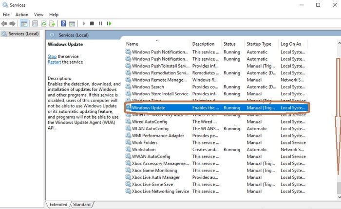Click the Forward arrow in the toolbar
341x209 pixels.
pos(12,23)
